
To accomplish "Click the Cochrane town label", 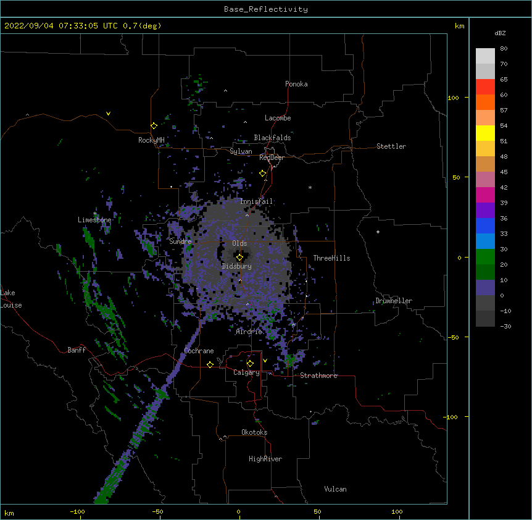I will pyautogui.click(x=199, y=351).
